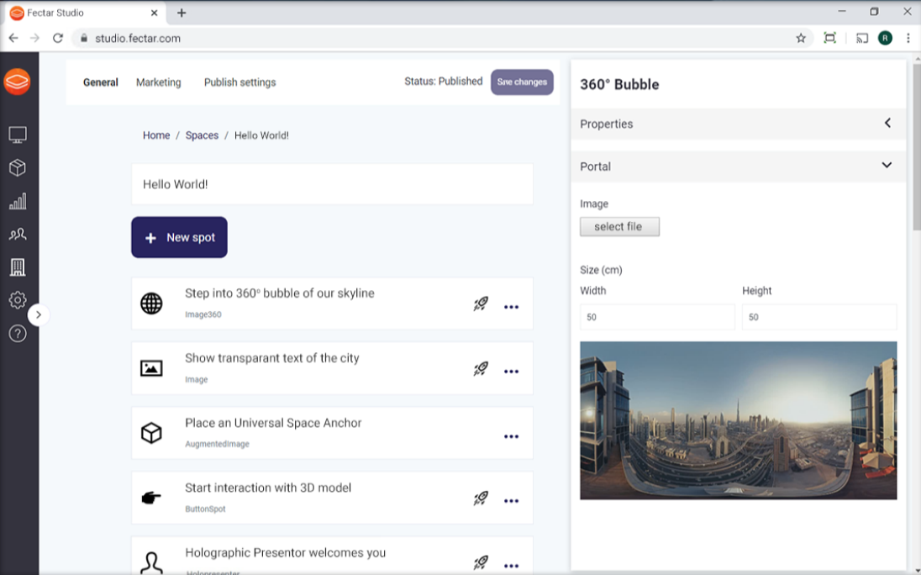Open more options for Universal Space Anchor spot
The height and width of the screenshot is (575, 921).
511,436
